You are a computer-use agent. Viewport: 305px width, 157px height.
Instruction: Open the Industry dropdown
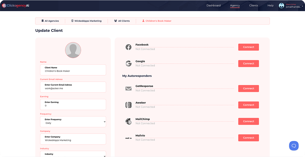click(x=73, y=153)
